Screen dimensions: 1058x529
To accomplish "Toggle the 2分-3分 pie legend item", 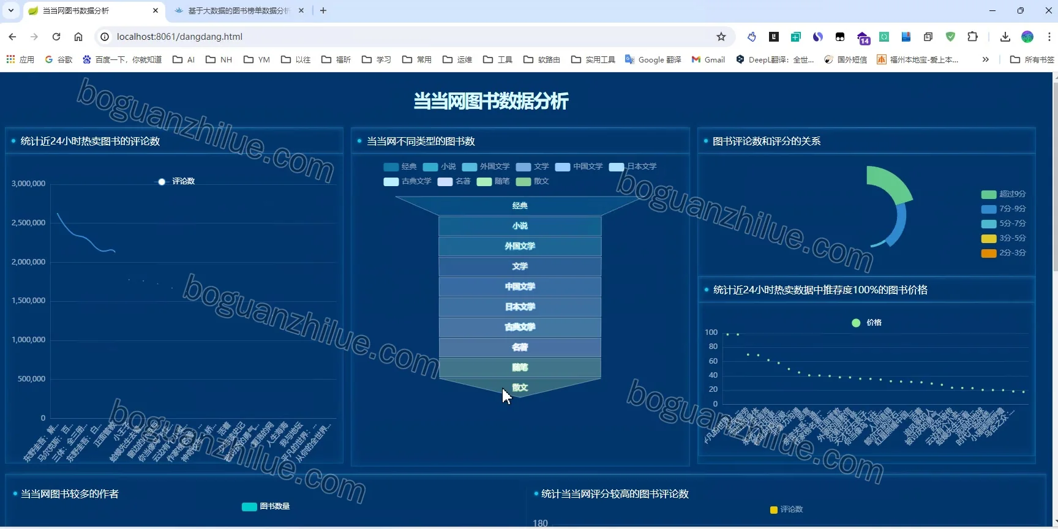I will click(1004, 253).
